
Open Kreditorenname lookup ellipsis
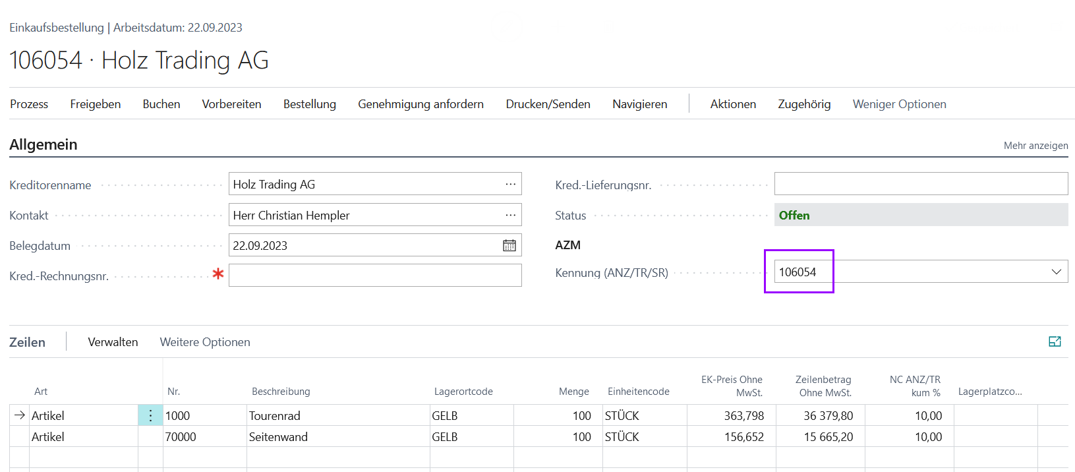pos(511,184)
